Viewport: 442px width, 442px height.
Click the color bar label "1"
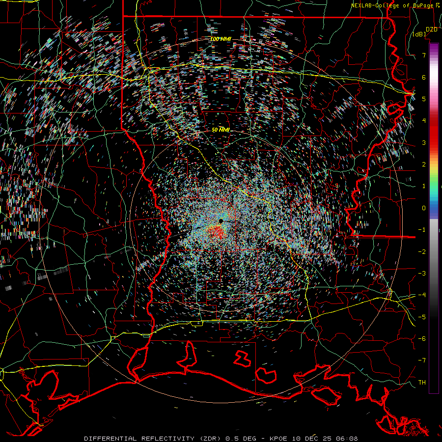pyautogui.click(x=424, y=186)
